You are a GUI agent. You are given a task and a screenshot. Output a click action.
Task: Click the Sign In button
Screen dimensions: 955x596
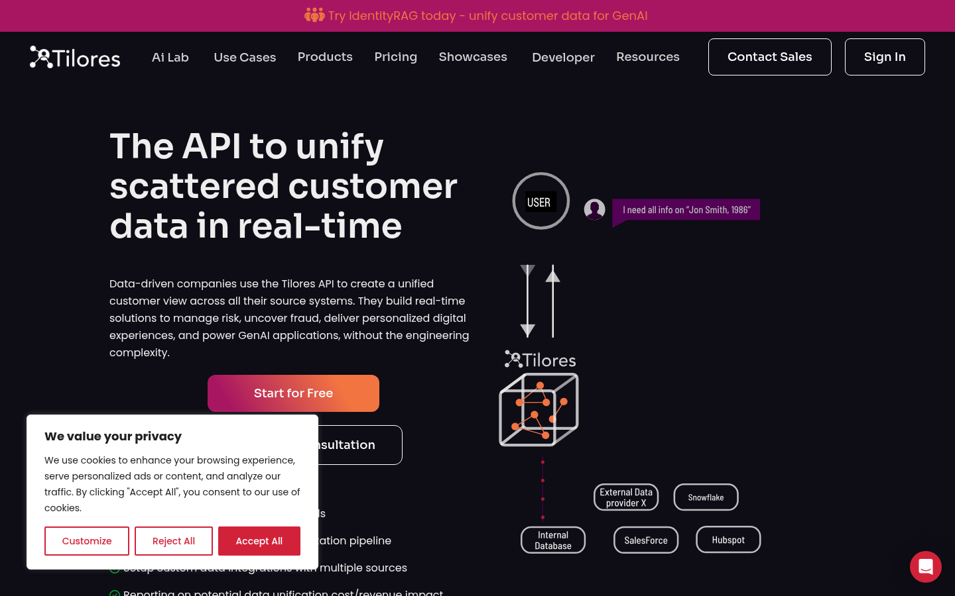click(885, 57)
